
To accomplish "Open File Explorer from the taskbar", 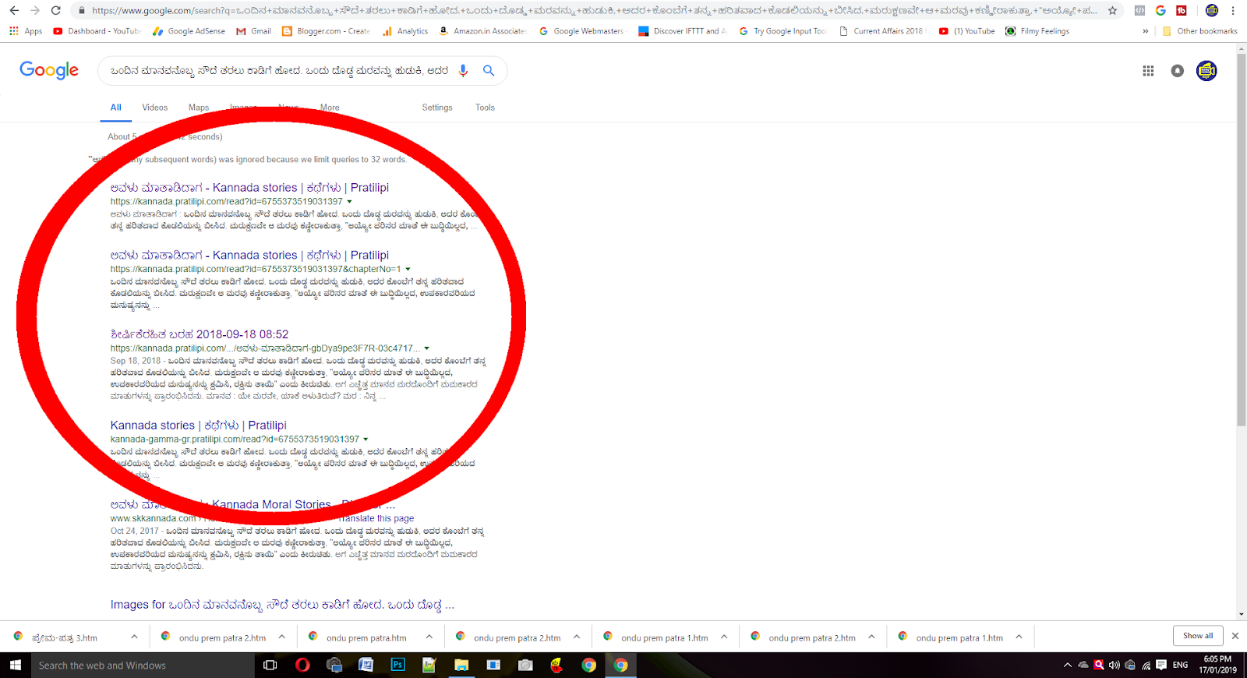I will pyautogui.click(x=461, y=666).
